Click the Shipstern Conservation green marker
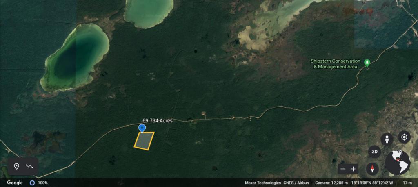Image resolution: width=418 pixels, height=187 pixels. coord(367,63)
